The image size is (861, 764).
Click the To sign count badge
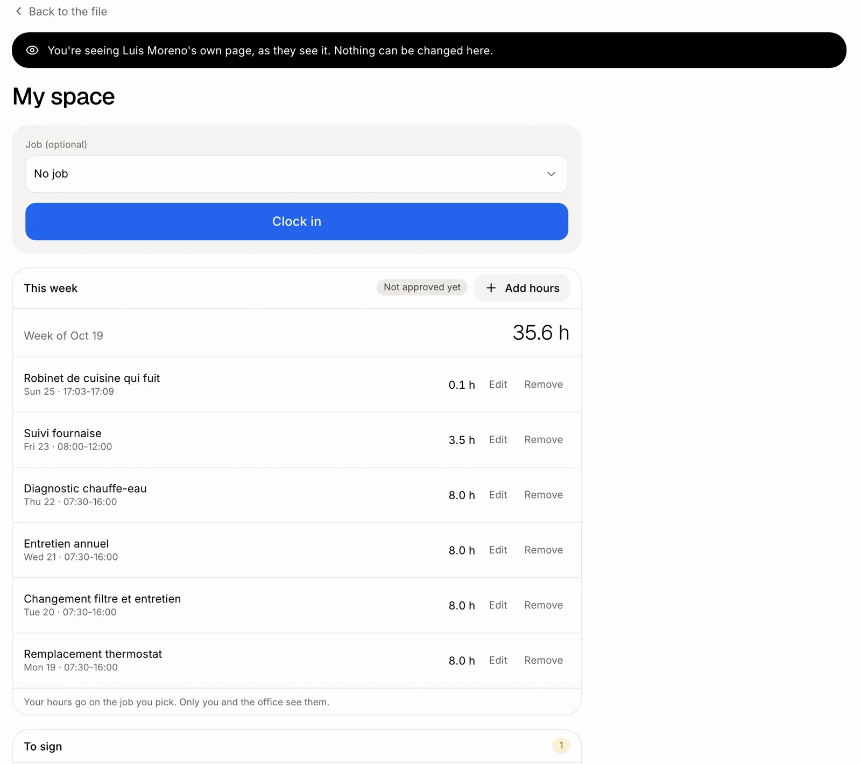(x=561, y=746)
